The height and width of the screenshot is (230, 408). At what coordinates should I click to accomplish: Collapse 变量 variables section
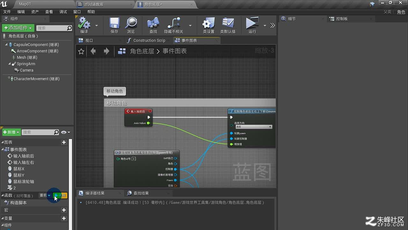coord(3,218)
